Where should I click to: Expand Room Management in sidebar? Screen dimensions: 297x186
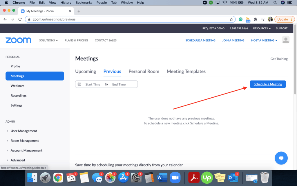click(24, 141)
